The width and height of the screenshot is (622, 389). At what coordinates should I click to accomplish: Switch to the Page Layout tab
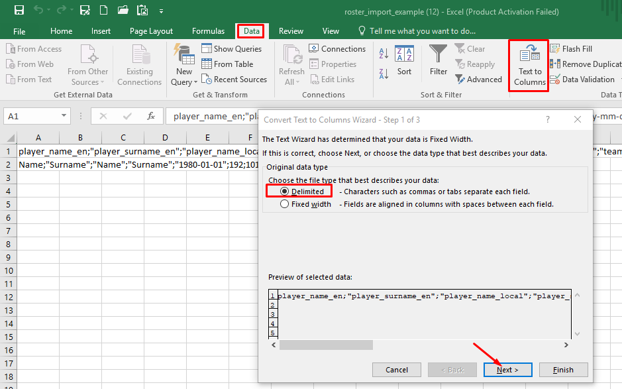coord(151,31)
